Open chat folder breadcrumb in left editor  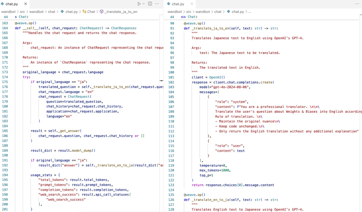tap(52, 12)
